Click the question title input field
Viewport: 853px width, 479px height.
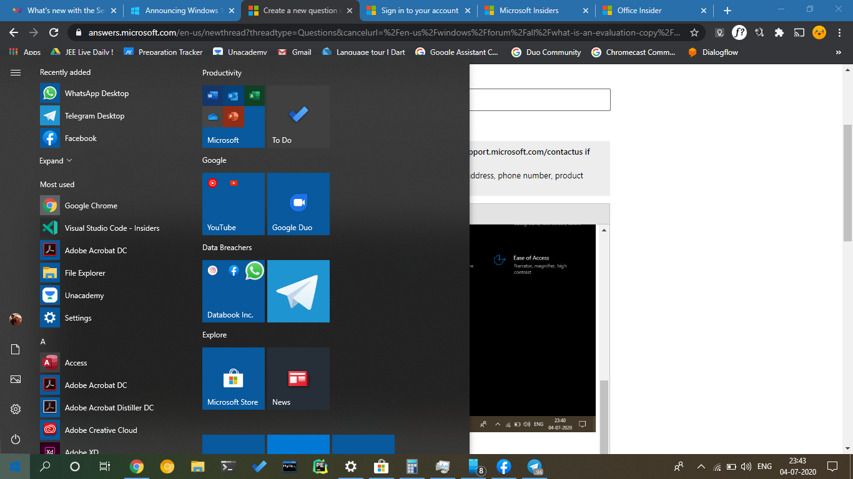click(x=540, y=100)
